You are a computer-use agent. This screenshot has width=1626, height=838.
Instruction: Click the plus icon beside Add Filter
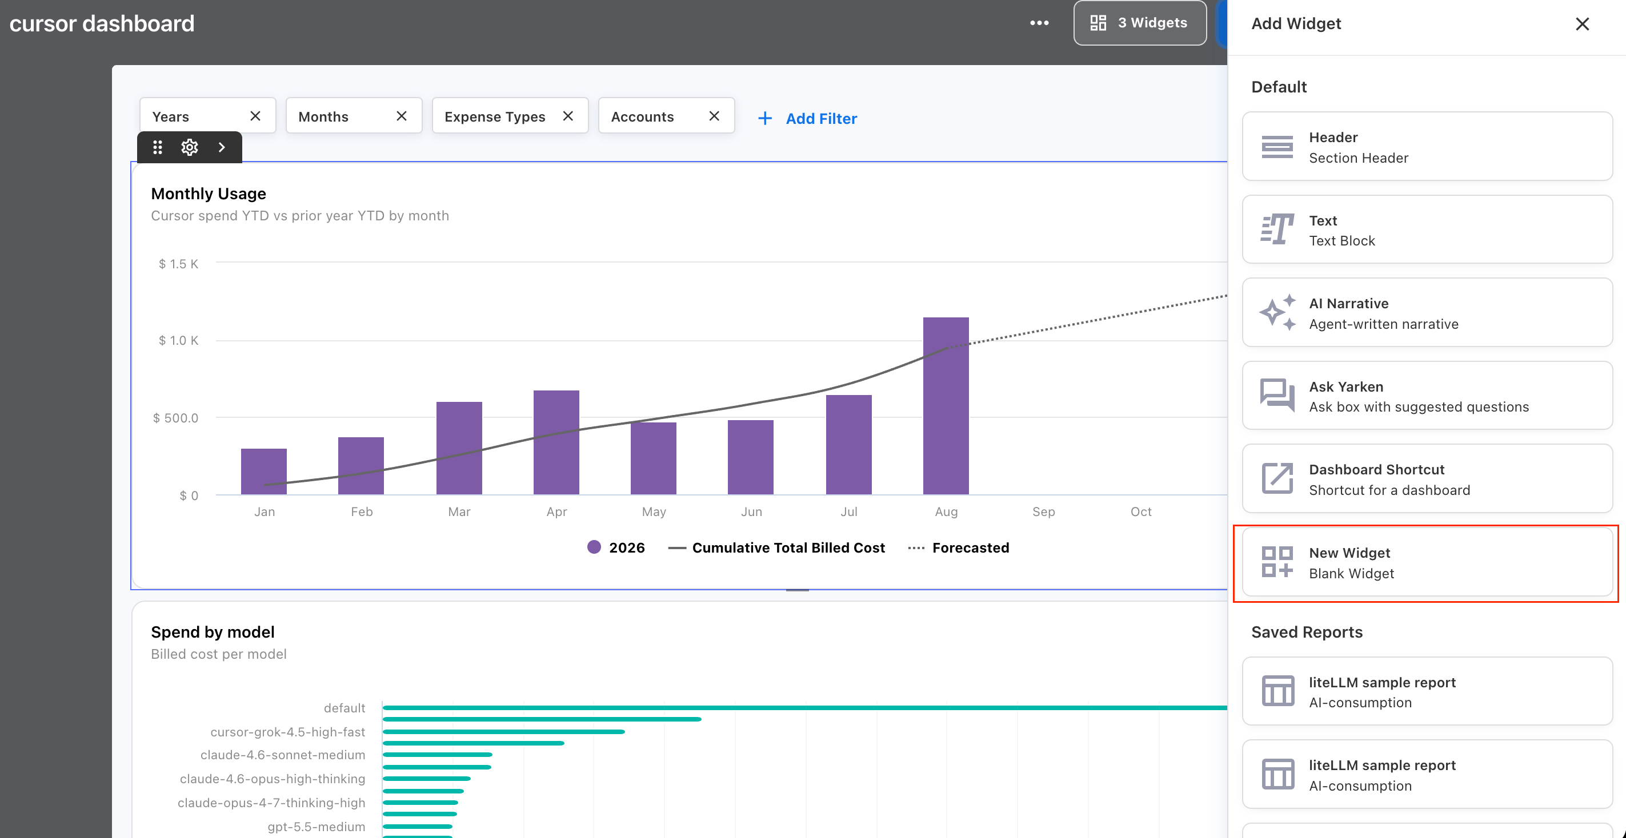(x=764, y=119)
